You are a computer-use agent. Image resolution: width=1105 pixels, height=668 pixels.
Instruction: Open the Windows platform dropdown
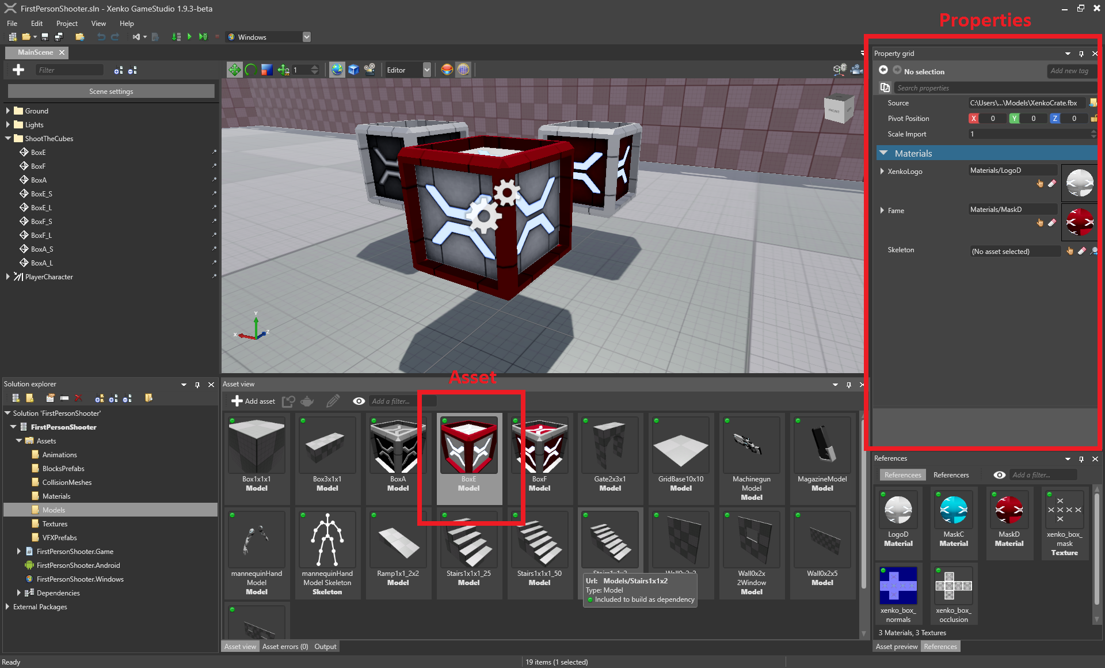(306, 37)
